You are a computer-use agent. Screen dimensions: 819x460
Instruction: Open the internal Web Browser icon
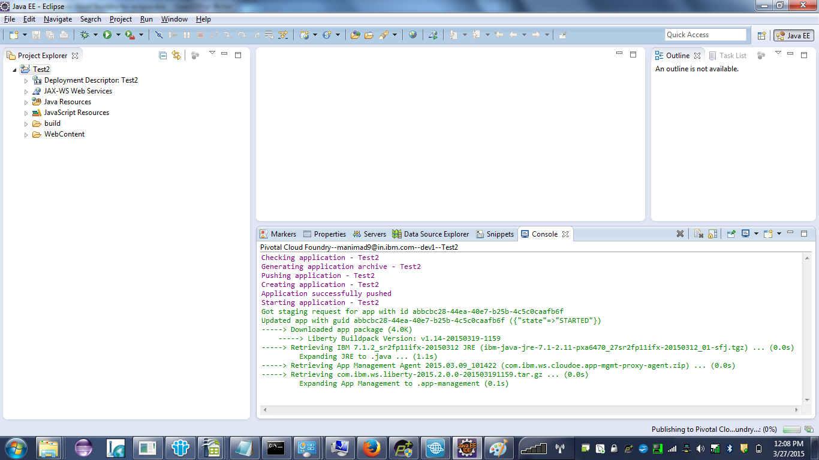click(x=412, y=34)
